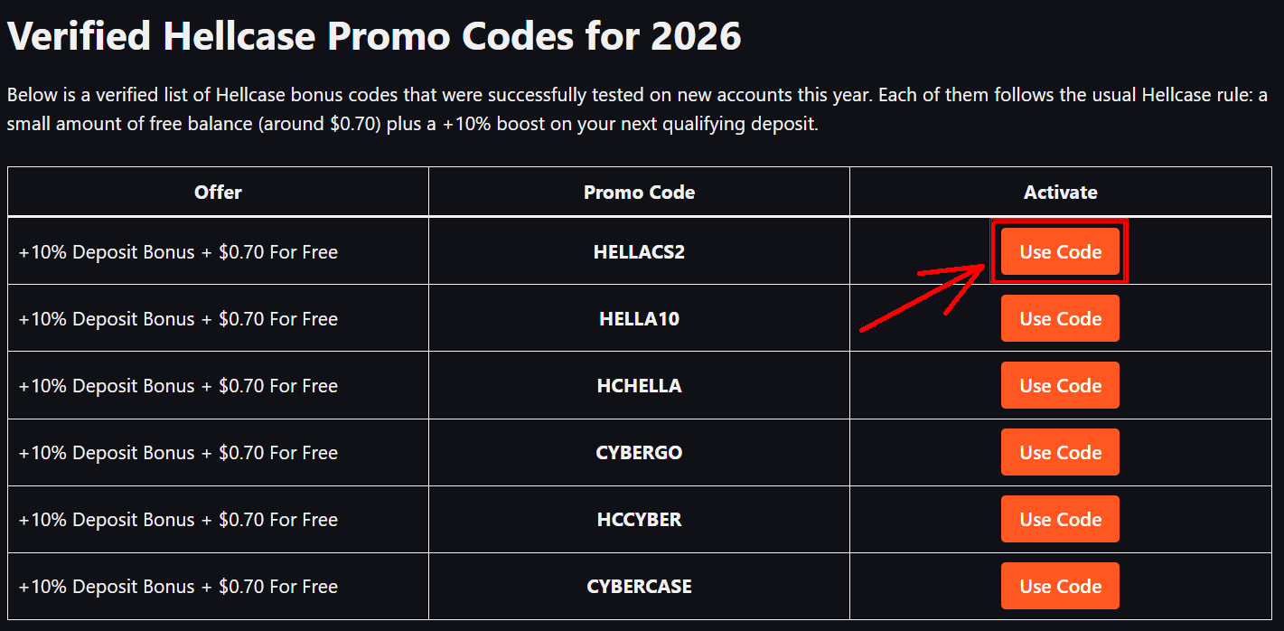Viewport: 1284px width, 631px height.
Task: Click the HCHELLA code cell
Action: coord(639,386)
